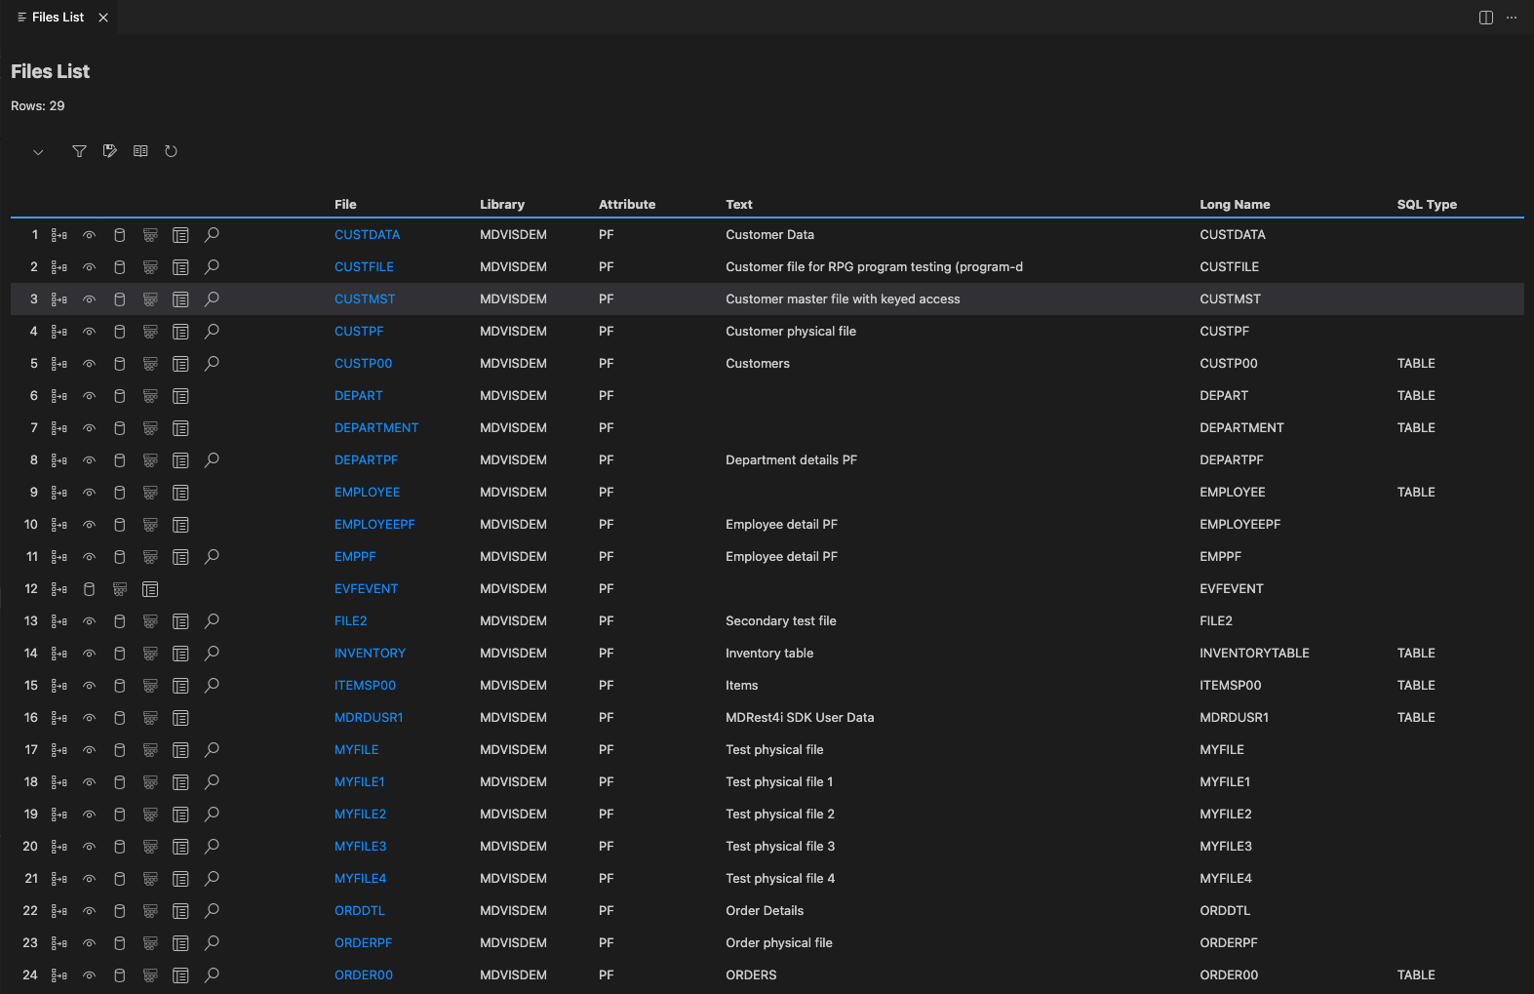Select the 'Secondary test file' text
This screenshot has height=994, width=1534.
[x=781, y=621]
